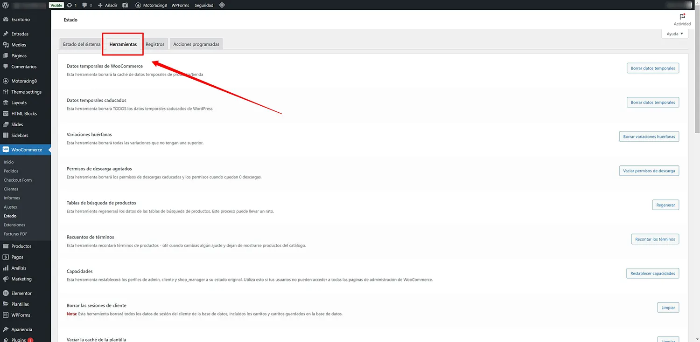Viewport: 700px width, 342px height.
Task: Open Plugins showing update badge
Action: click(x=19, y=340)
